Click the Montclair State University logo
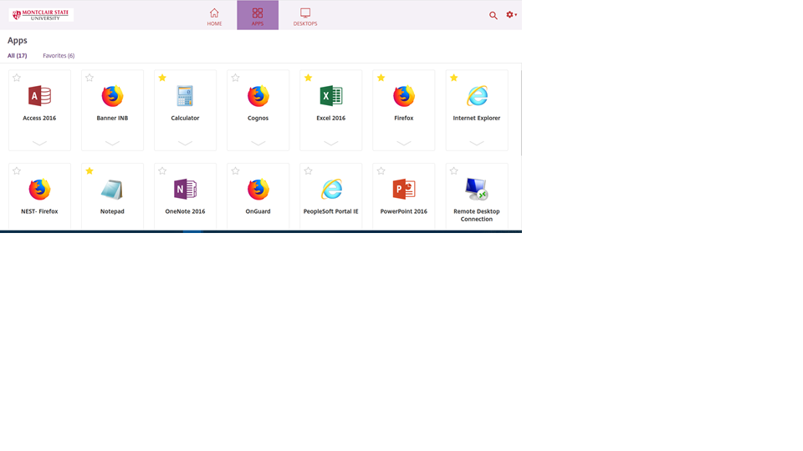 point(41,15)
